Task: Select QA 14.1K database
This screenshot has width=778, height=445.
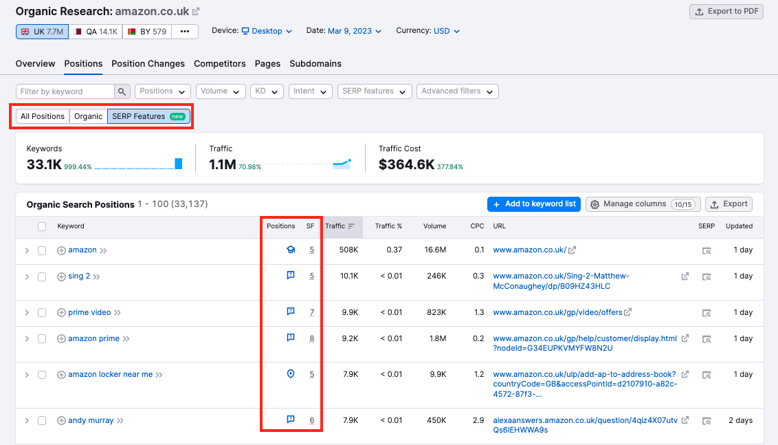Action: coord(96,31)
